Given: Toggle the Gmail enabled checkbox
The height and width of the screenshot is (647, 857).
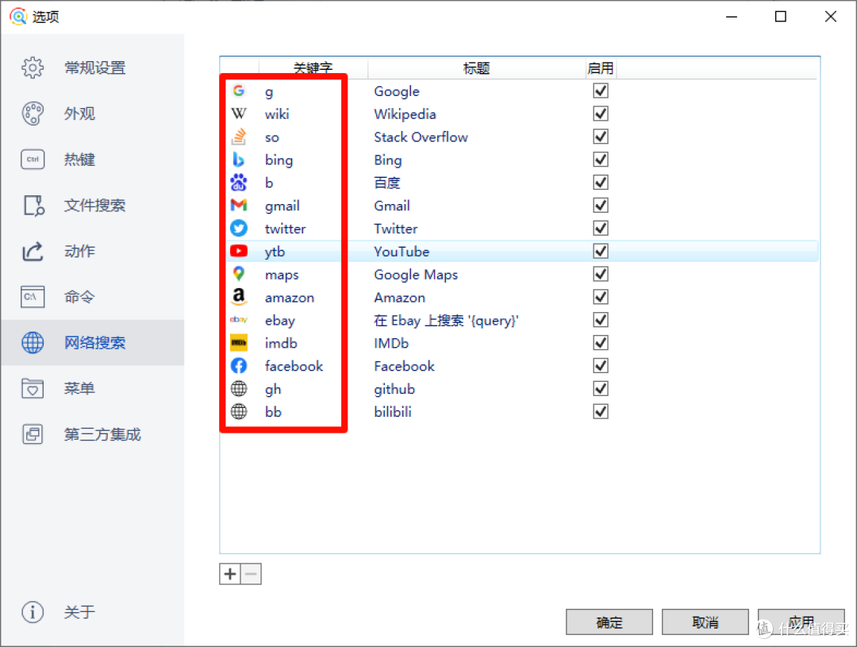Looking at the screenshot, I should 601,206.
